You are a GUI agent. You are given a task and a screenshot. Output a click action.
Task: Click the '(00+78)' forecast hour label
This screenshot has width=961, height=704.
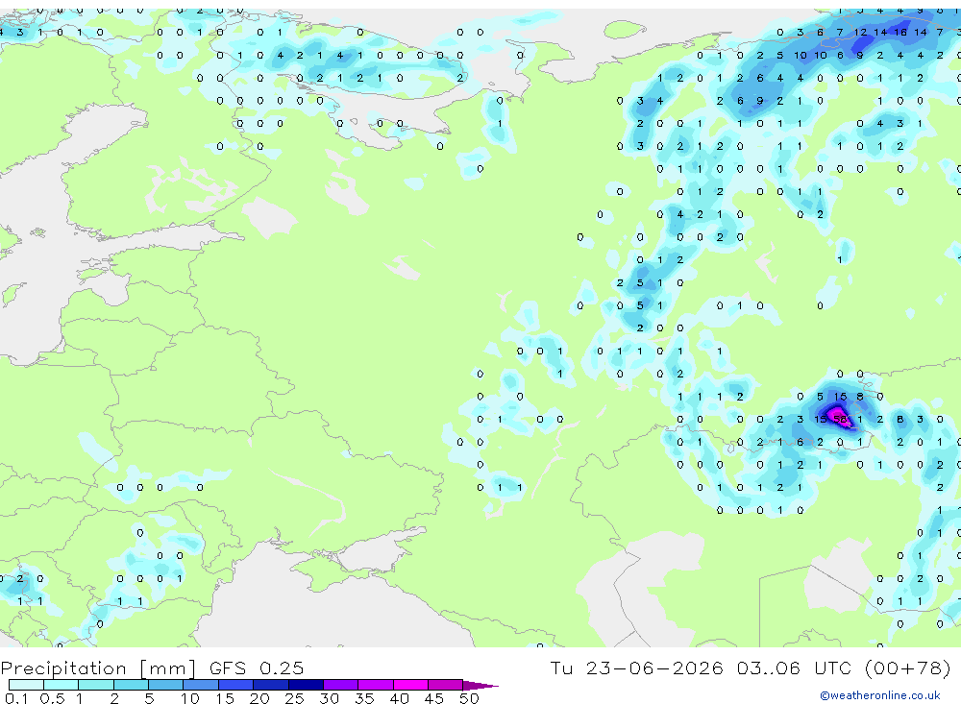click(x=908, y=668)
